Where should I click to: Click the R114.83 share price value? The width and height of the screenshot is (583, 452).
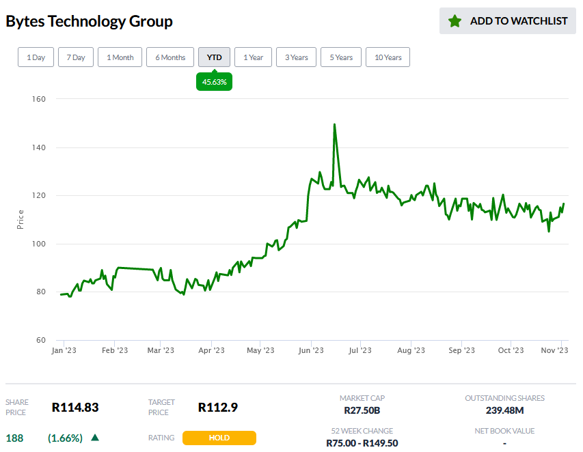pyautogui.click(x=75, y=408)
